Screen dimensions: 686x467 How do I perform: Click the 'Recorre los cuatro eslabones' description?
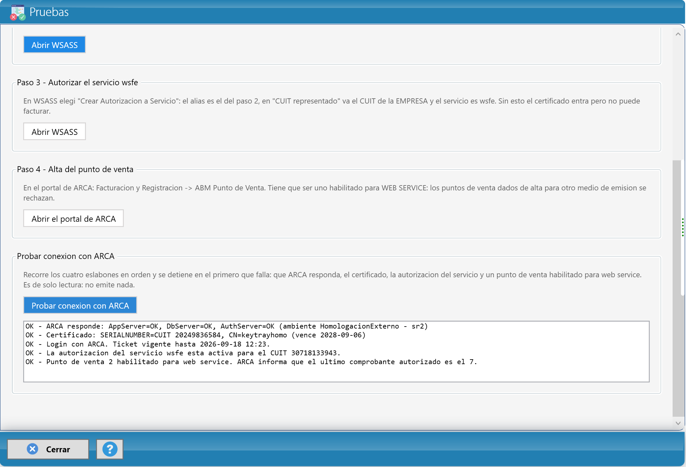click(x=333, y=280)
